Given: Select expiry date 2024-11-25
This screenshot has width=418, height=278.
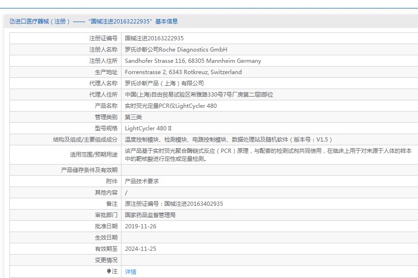Looking at the screenshot, I should [x=140, y=249].
